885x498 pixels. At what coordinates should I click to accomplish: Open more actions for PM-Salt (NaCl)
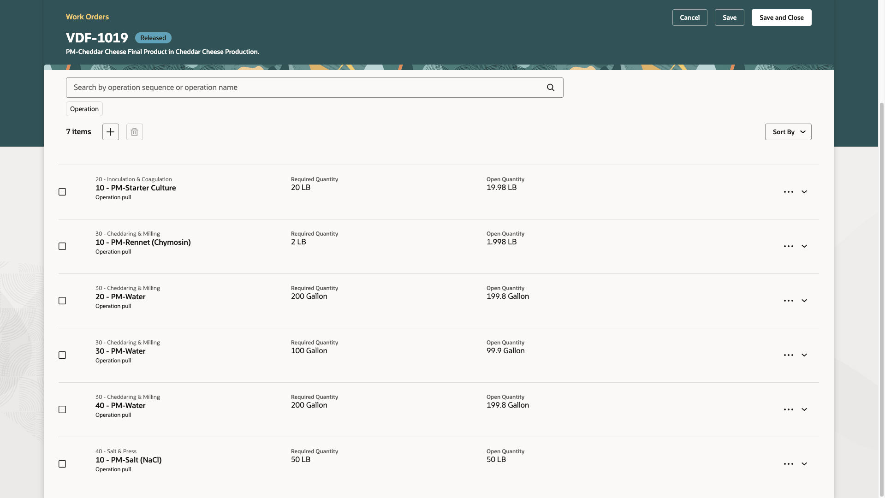788,464
